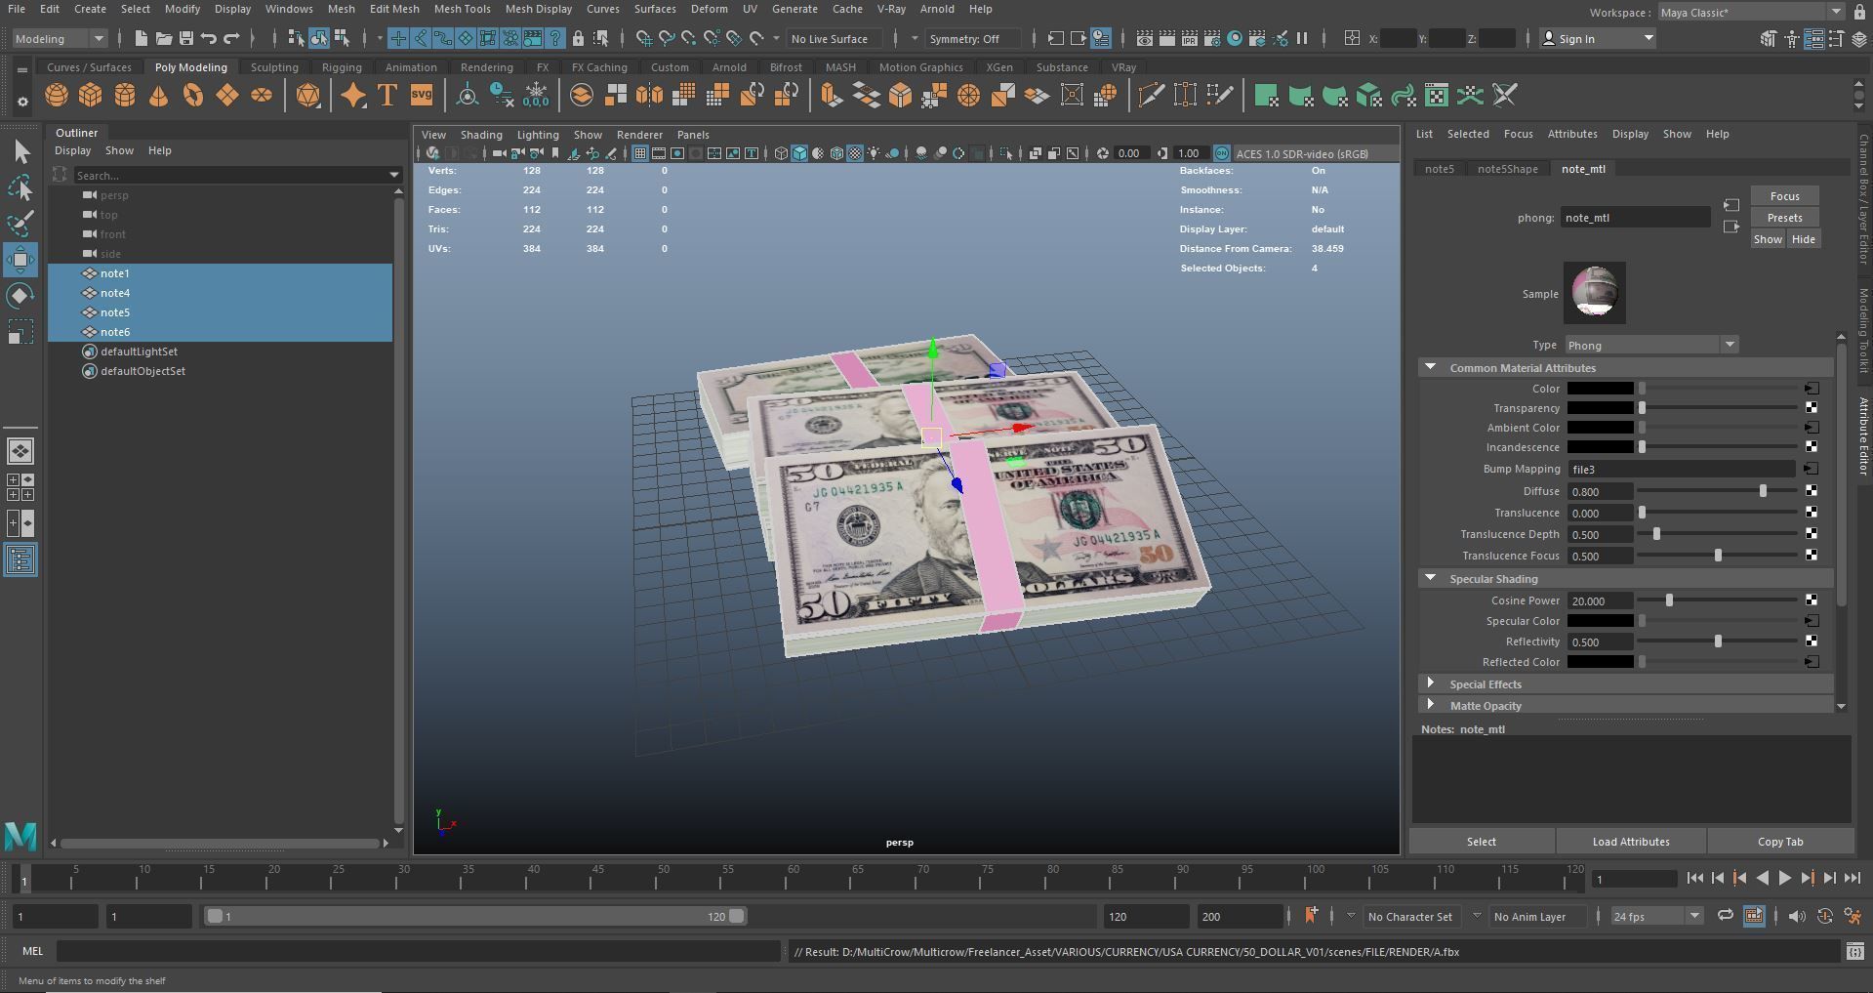
Task: Click the Undo arrow icon
Action: tap(208, 38)
